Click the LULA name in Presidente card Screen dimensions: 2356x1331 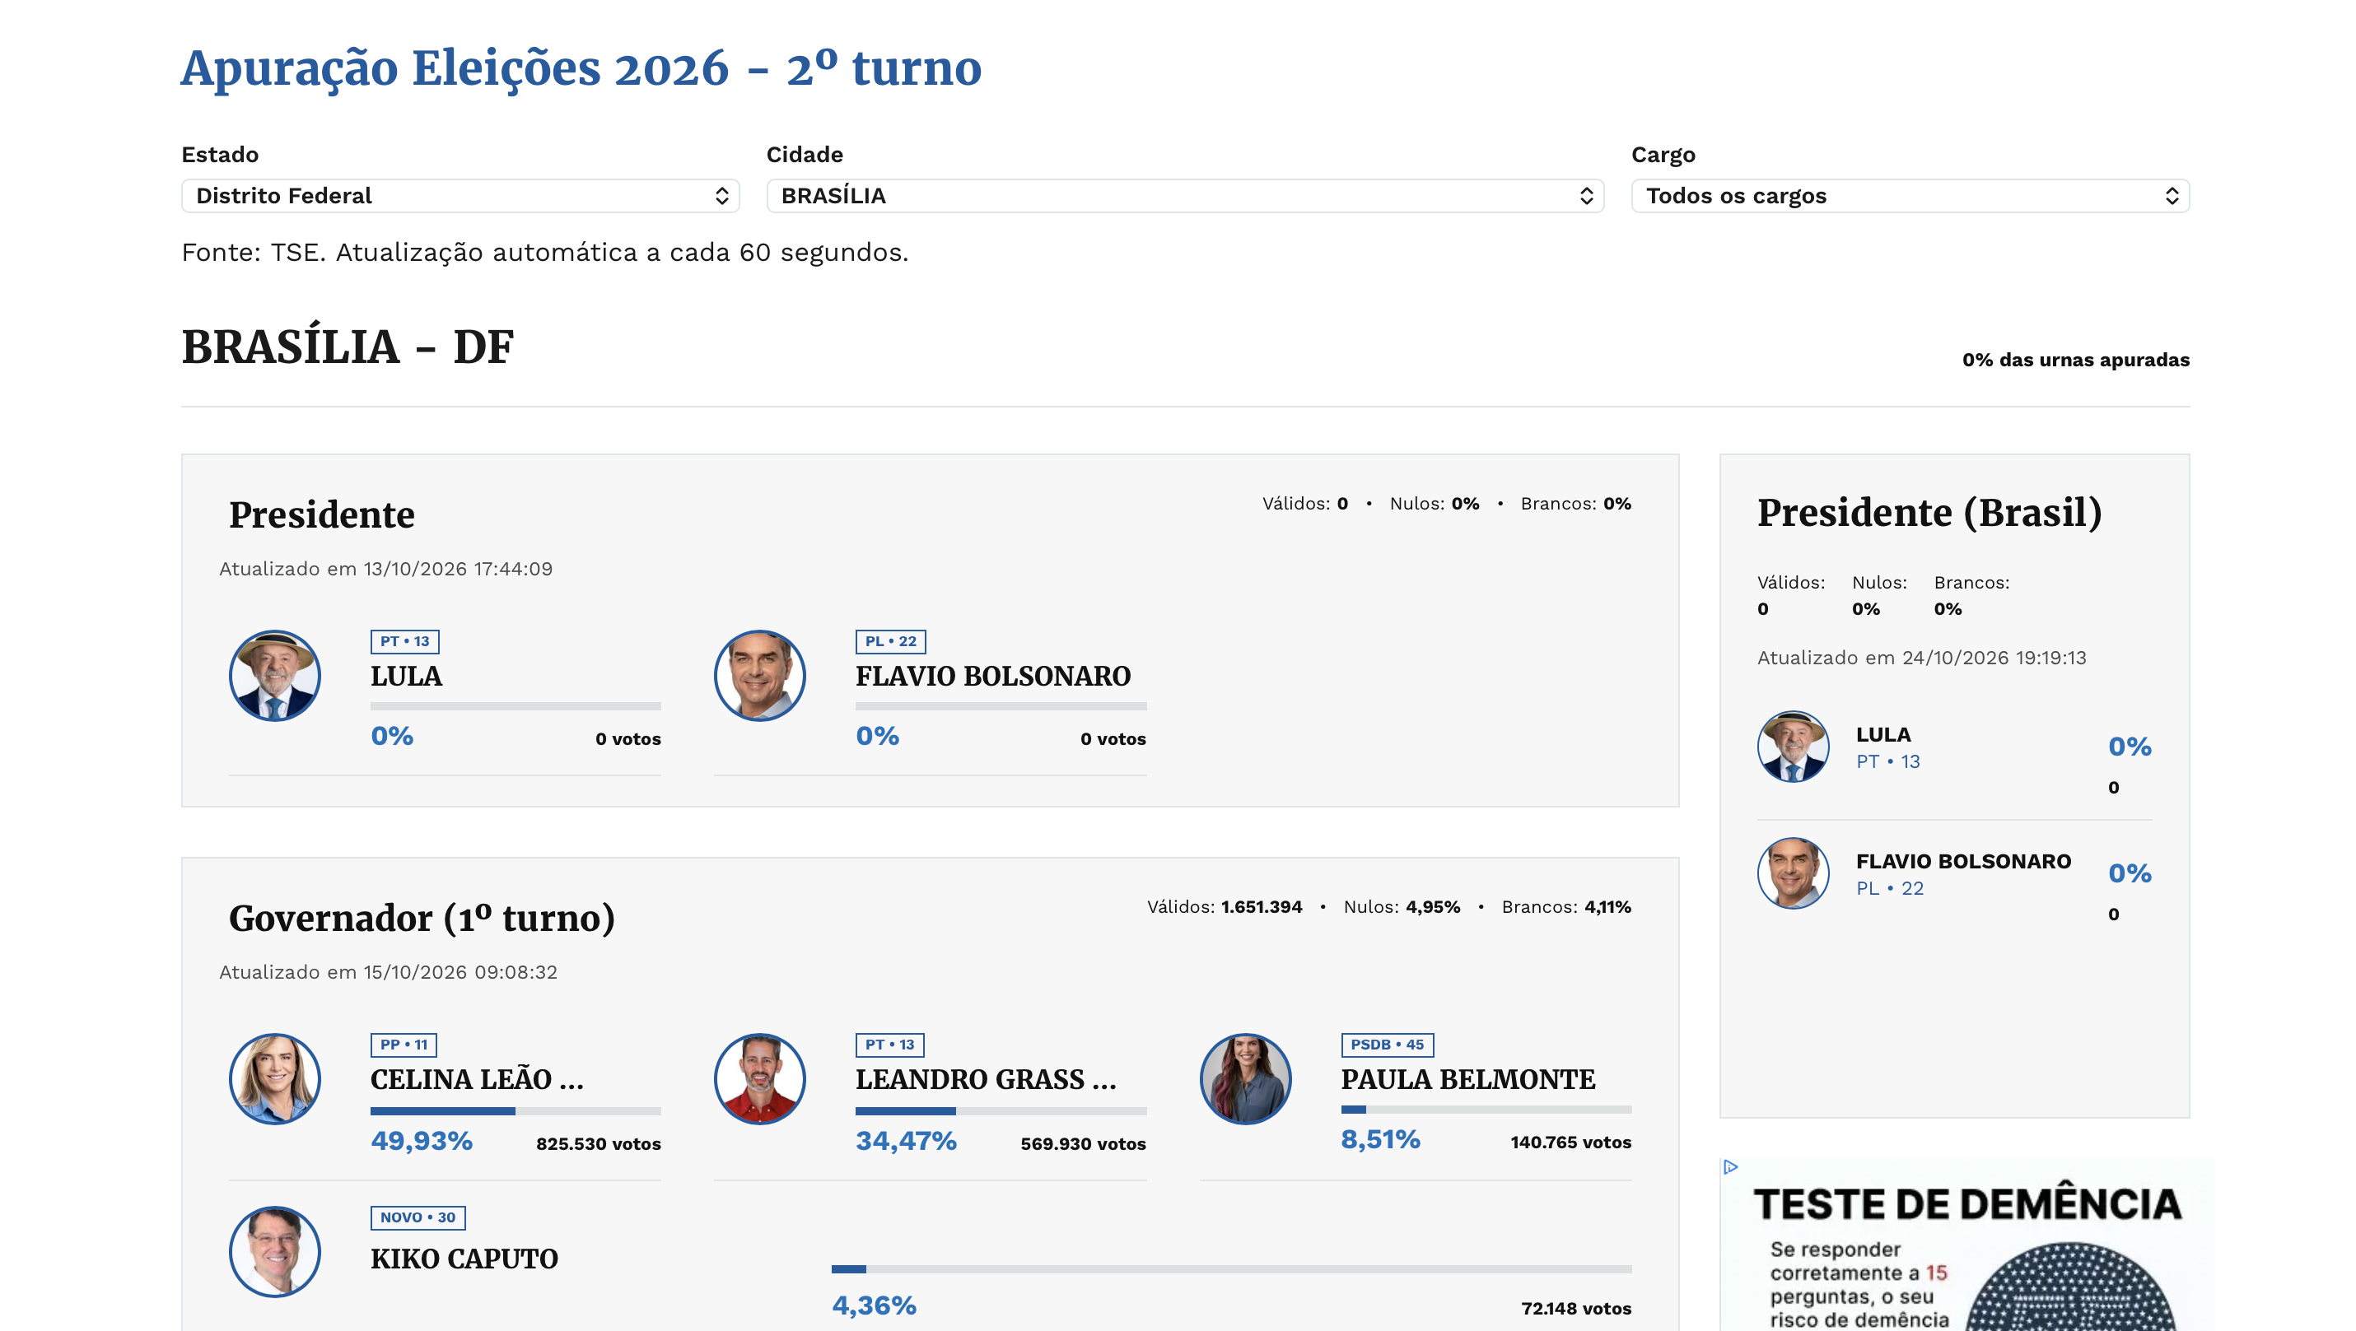pyautogui.click(x=406, y=676)
